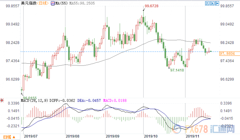Click the 2019/10 date axis label
The image size is (240, 140).
click(151, 136)
